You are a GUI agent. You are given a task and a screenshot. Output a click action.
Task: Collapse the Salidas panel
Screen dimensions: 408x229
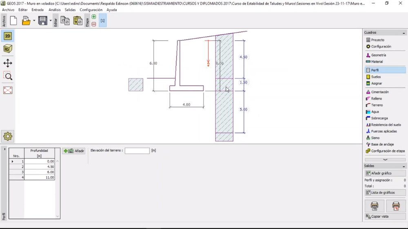tap(404, 166)
